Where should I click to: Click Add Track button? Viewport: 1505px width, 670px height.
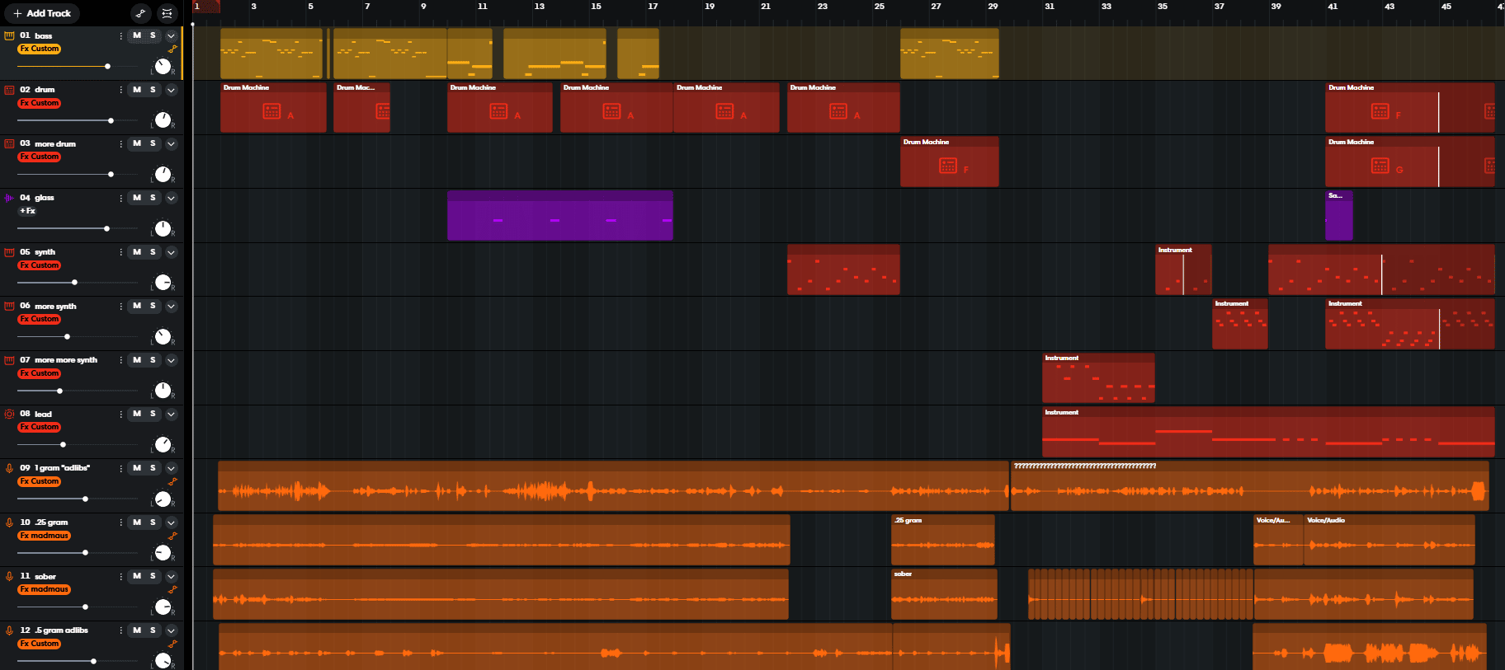pyautogui.click(x=42, y=13)
